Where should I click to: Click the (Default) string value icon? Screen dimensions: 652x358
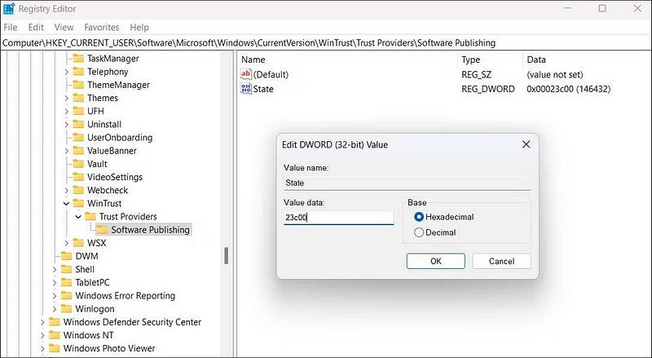pos(246,74)
